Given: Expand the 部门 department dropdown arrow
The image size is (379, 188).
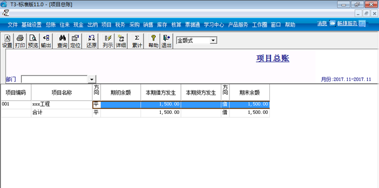Looking at the screenshot, I should (91, 79).
